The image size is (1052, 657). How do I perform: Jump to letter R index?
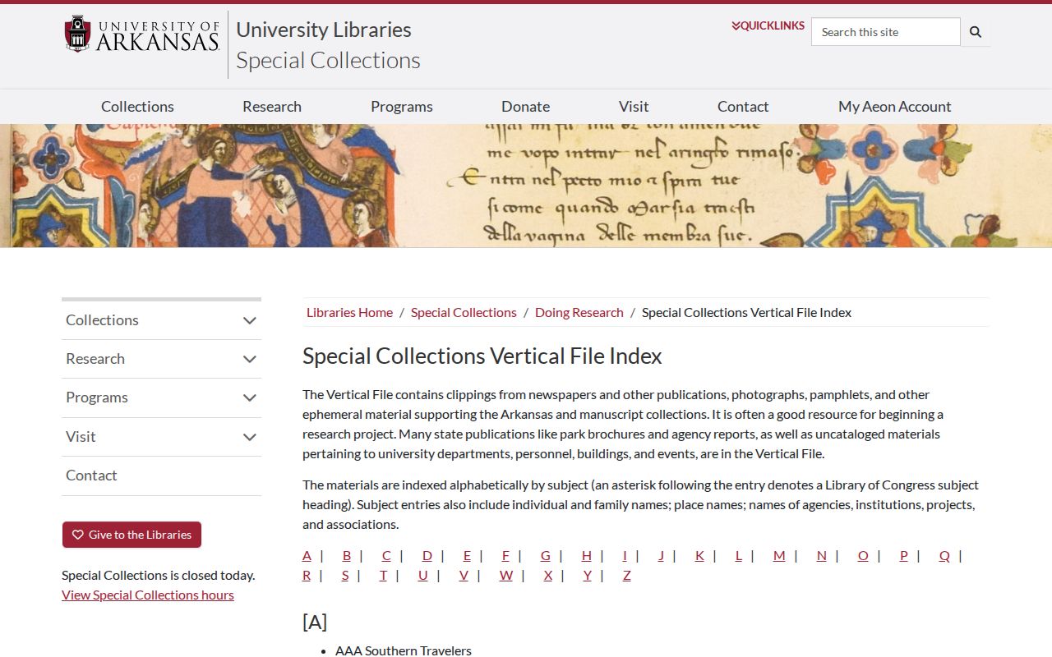coord(307,575)
